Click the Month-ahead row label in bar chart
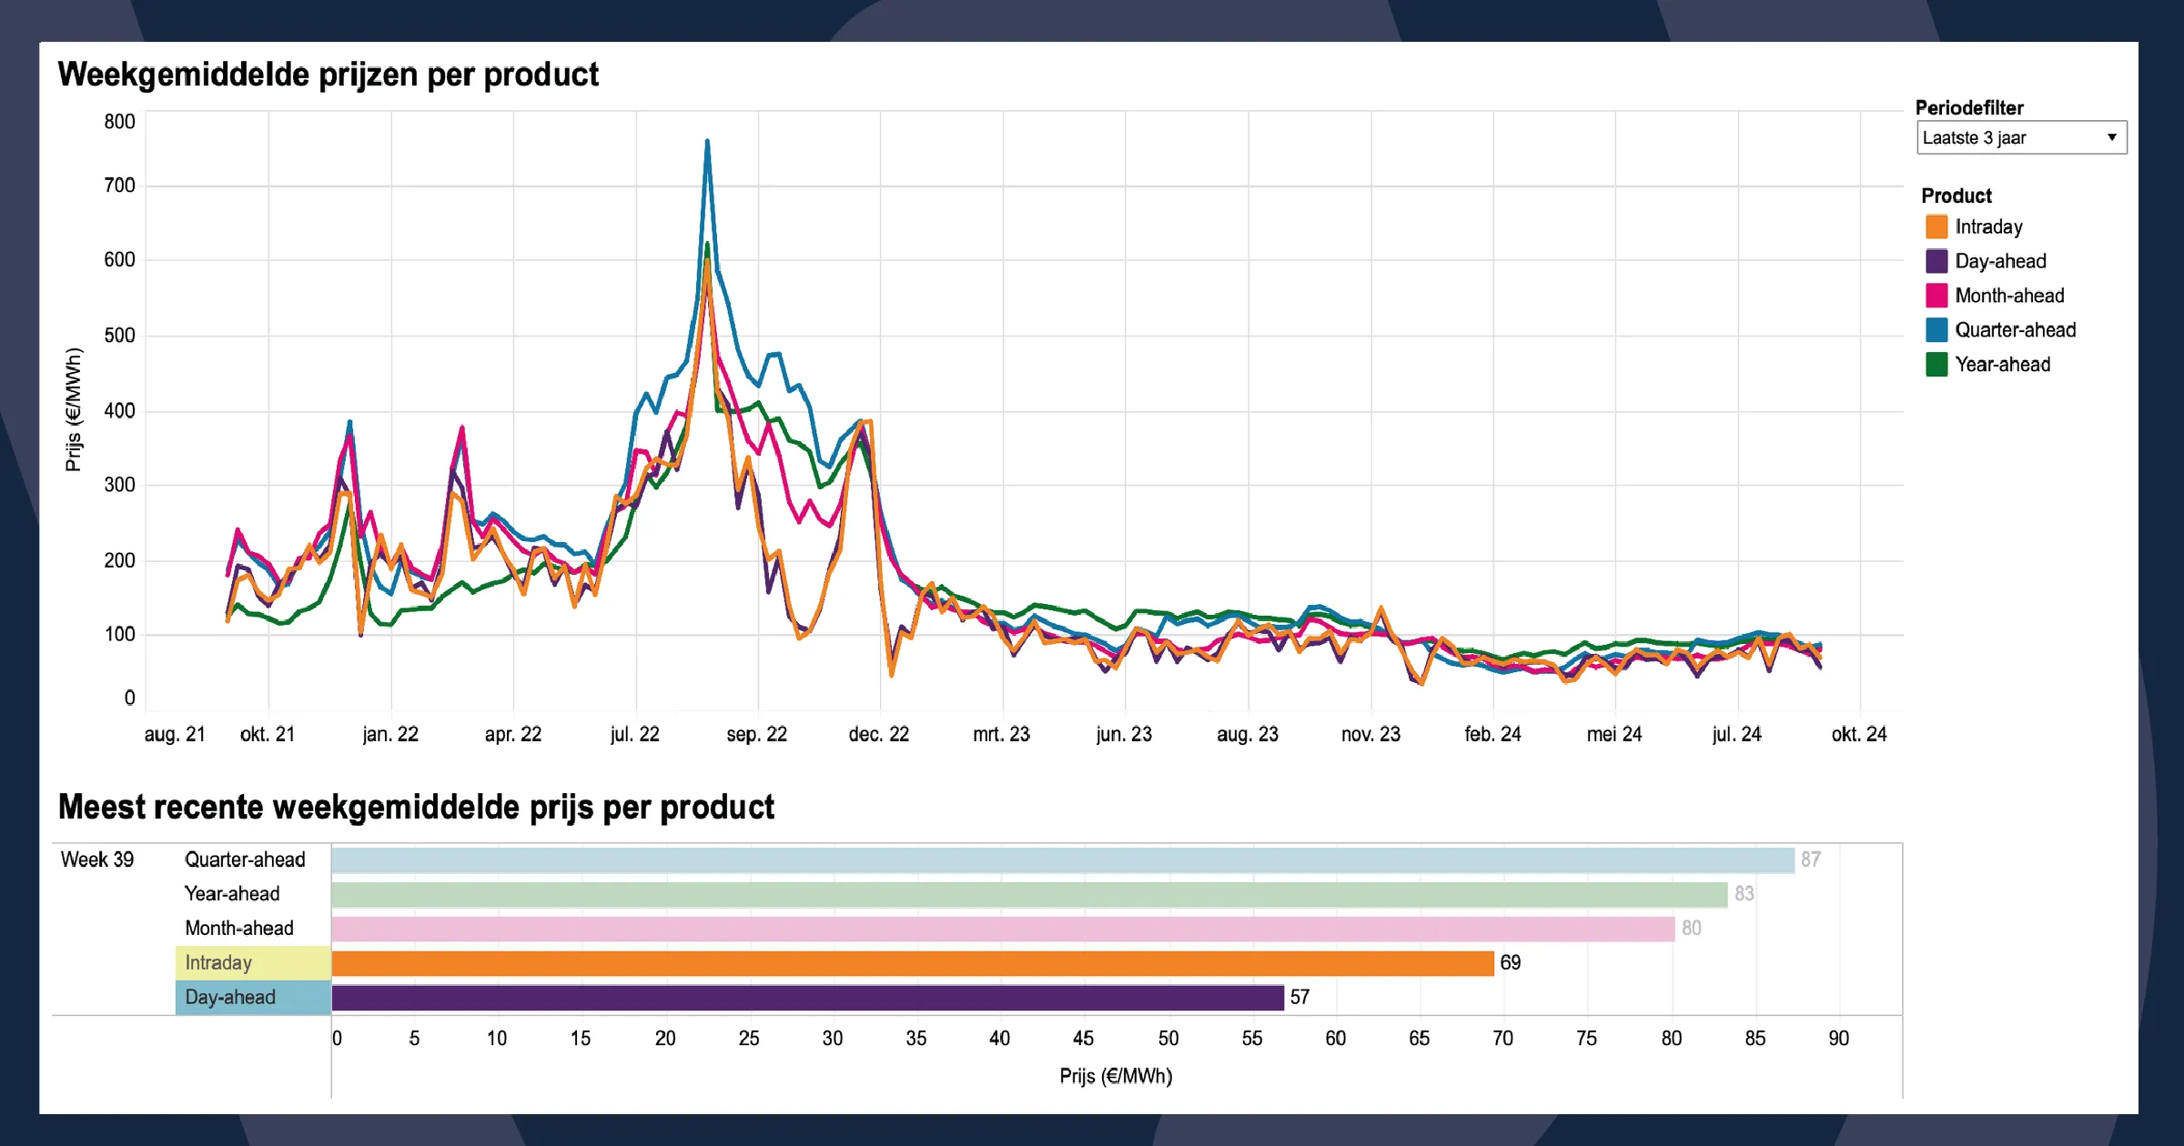The image size is (2184, 1146). tap(239, 928)
